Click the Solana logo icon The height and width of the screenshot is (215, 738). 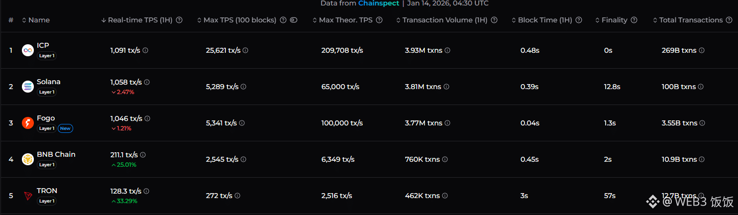click(28, 87)
